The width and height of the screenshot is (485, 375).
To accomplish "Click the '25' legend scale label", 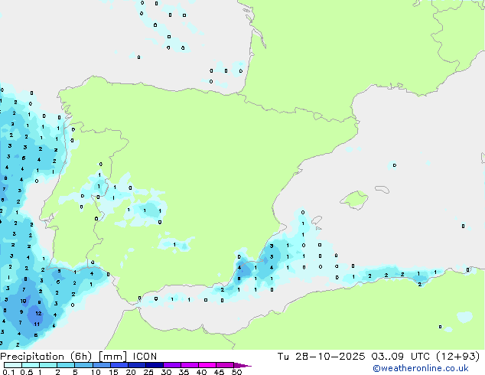I will (148, 372).
